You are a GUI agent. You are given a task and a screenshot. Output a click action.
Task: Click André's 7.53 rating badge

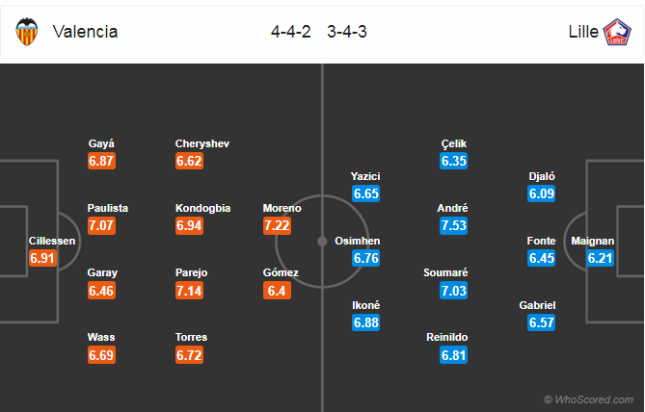pos(453,225)
